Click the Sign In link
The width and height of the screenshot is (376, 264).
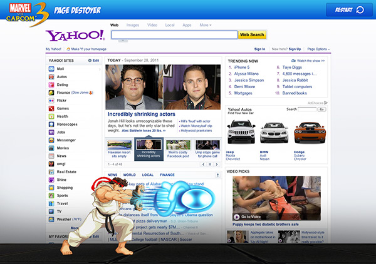pyautogui.click(x=259, y=49)
